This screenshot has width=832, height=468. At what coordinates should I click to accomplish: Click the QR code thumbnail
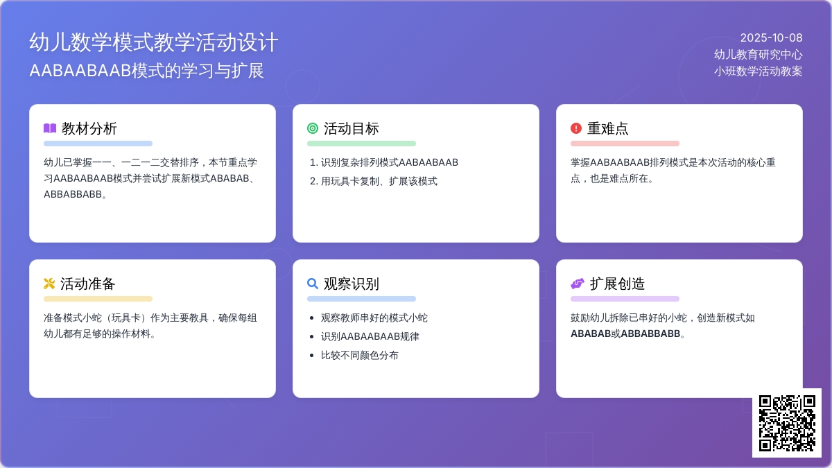[786, 422]
